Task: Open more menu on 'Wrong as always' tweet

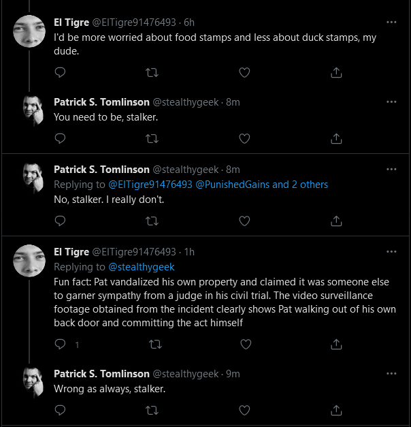Action: pyautogui.click(x=391, y=373)
